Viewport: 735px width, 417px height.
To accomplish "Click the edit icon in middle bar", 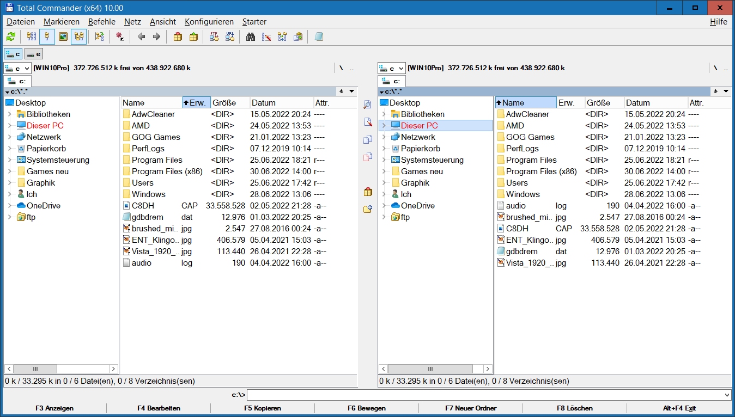I will click(368, 122).
